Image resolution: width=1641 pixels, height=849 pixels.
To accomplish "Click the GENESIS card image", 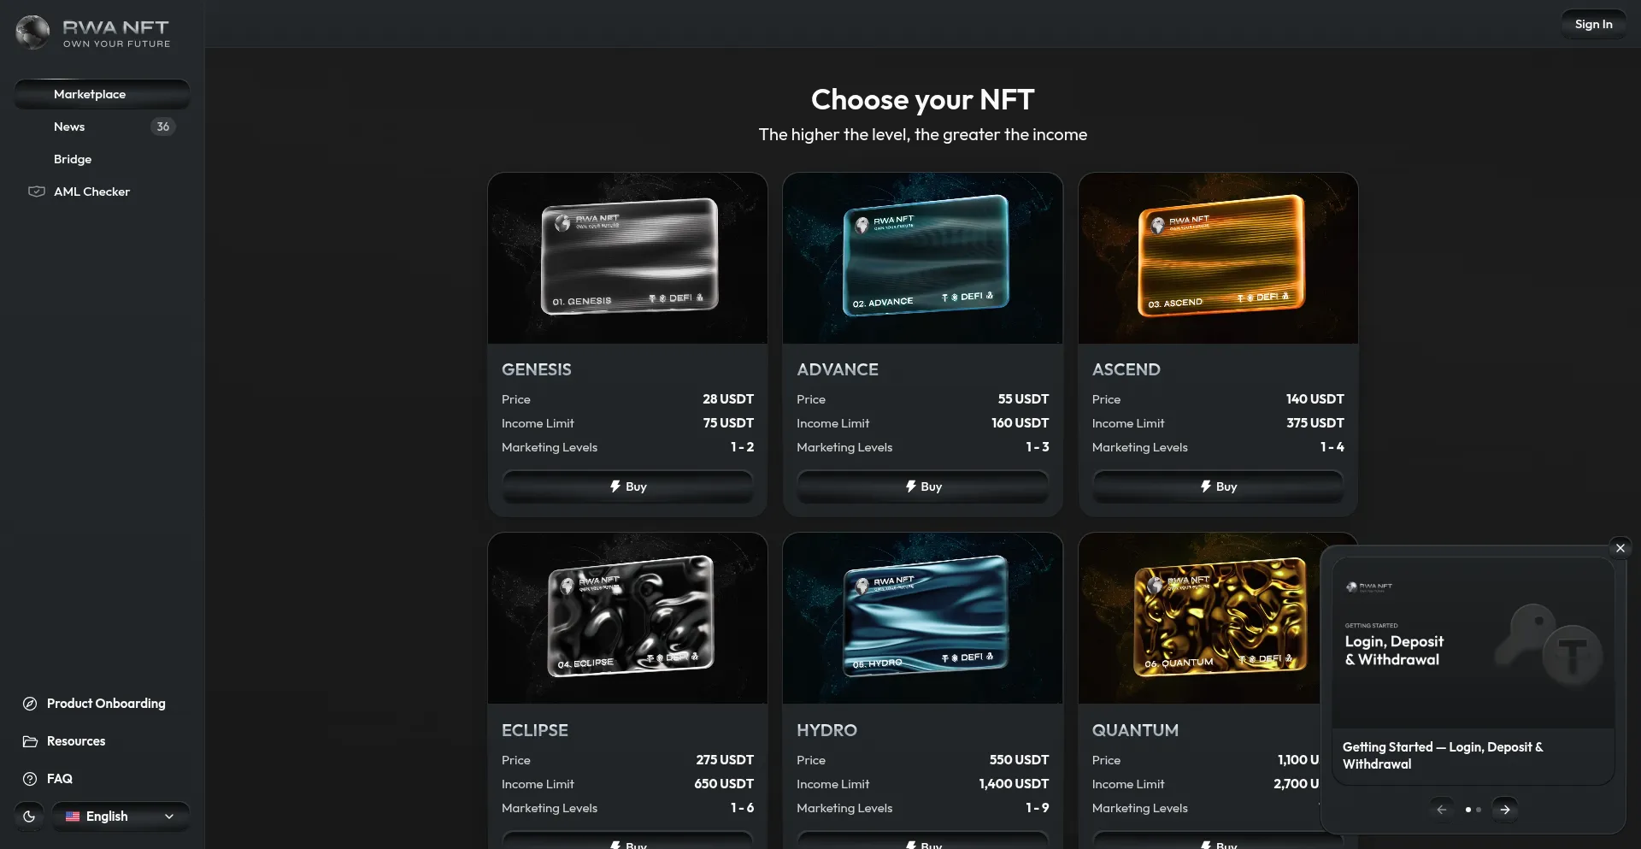I will (x=627, y=258).
